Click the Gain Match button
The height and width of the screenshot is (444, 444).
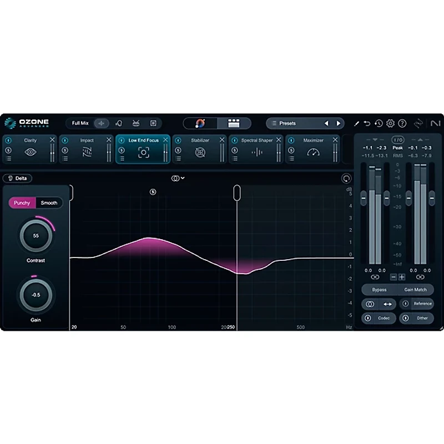(x=415, y=290)
